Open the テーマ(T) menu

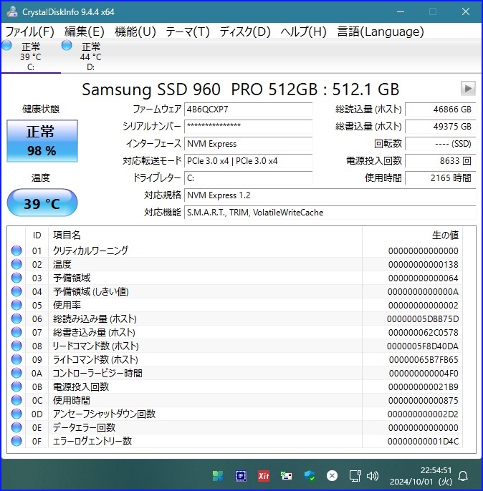click(x=188, y=31)
